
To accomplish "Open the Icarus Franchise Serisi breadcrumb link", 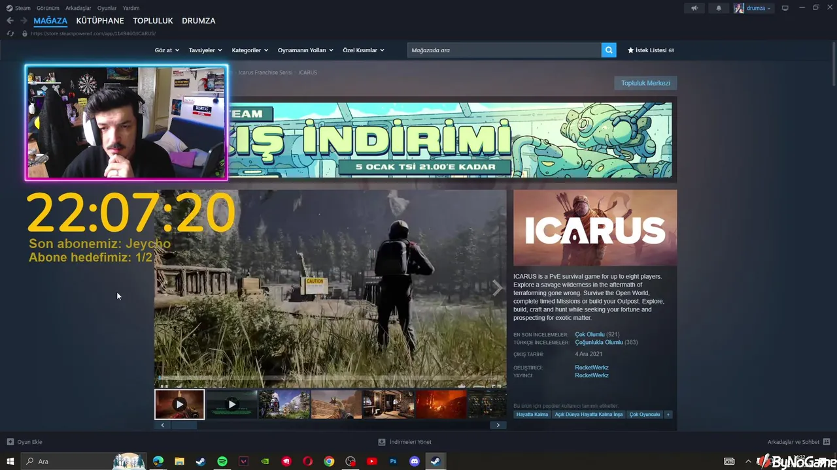I will [x=265, y=72].
